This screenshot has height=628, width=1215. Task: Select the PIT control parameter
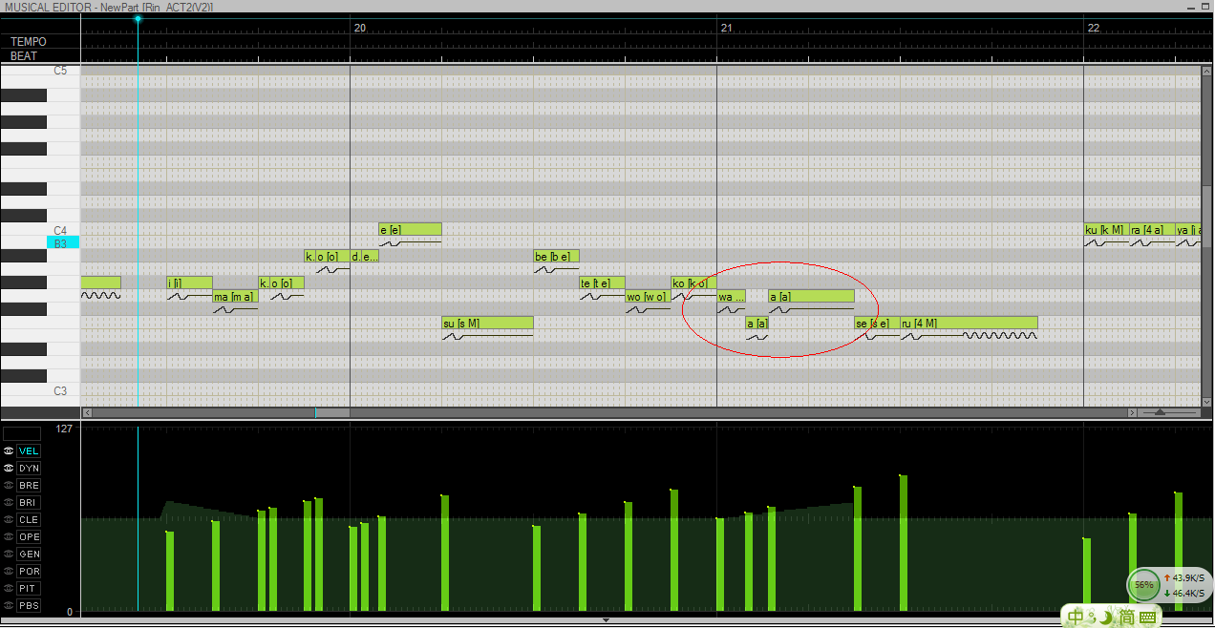29,589
